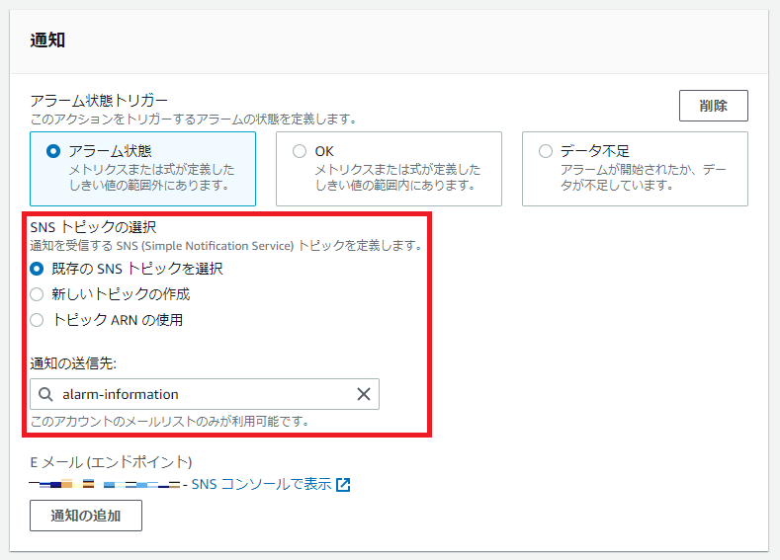Click the 削除 button

(714, 106)
